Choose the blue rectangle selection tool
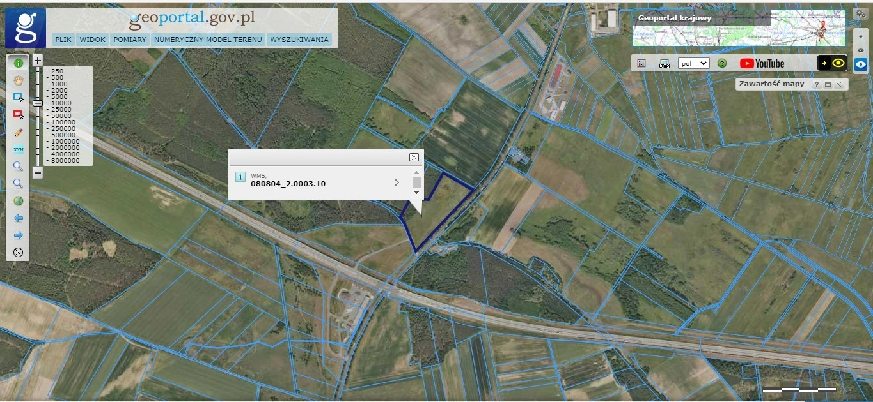The width and height of the screenshot is (873, 402). pos(18,98)
